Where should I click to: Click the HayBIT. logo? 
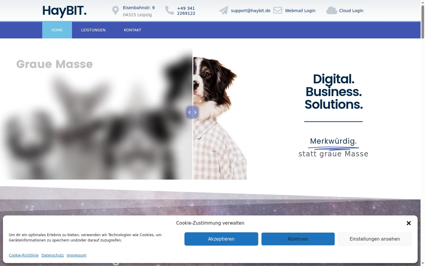[x=64, y=11]
